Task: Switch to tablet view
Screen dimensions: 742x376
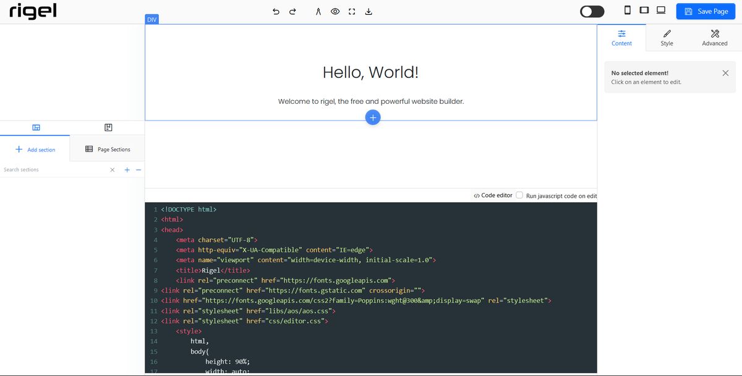Action: click(x=644, y=11)
